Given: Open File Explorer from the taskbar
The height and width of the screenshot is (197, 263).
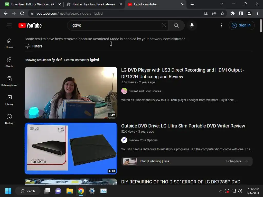Looking at the screenshot, I should (69, 191).
